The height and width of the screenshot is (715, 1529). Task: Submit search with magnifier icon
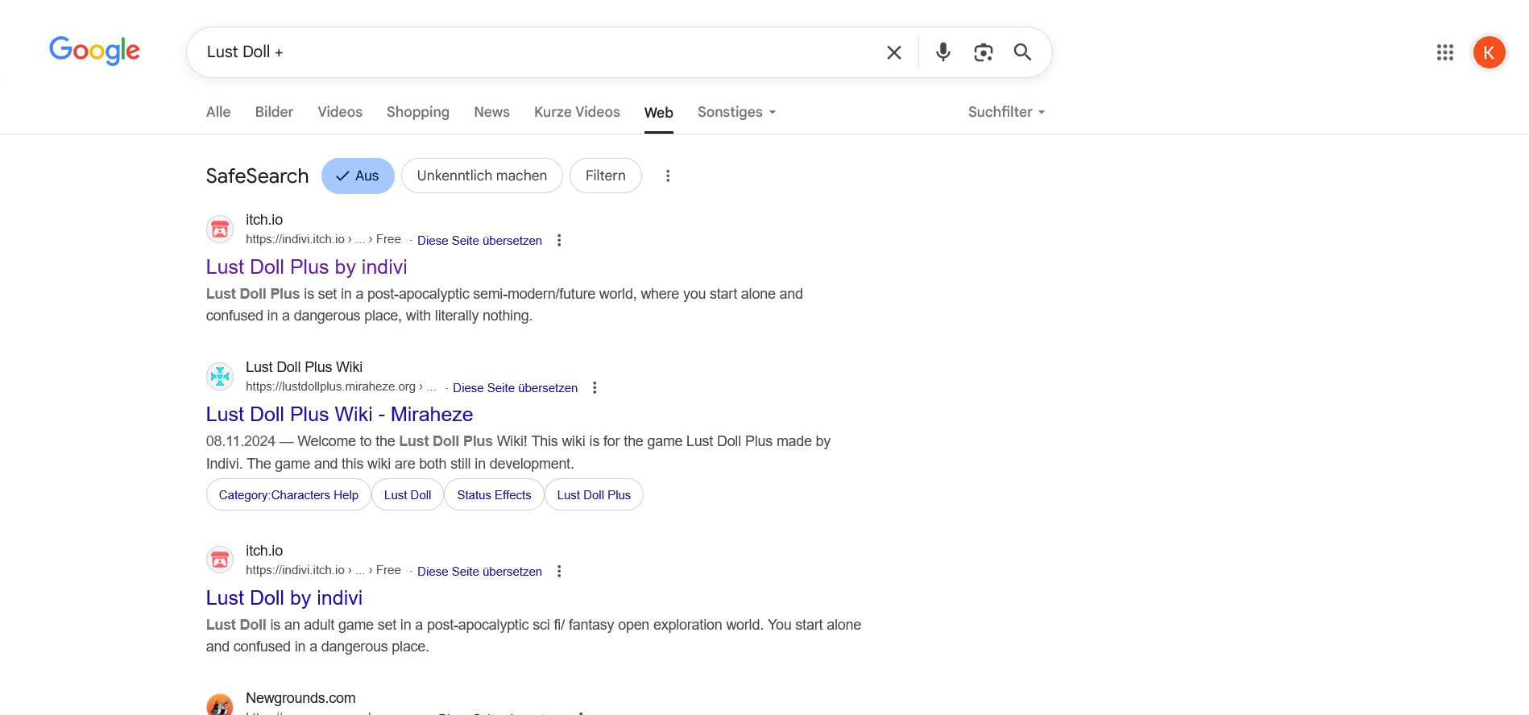pos(1022,52)
